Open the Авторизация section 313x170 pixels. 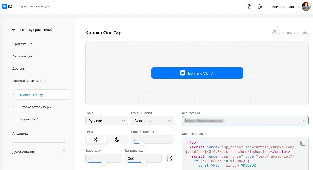point(22,56)
